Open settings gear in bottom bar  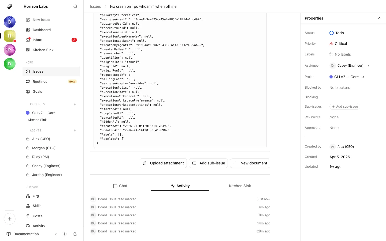[65, 234]
